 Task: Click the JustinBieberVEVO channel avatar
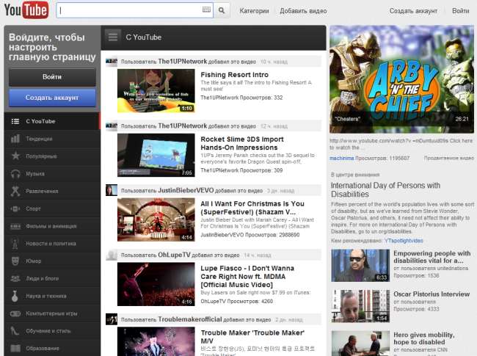click(112, 190)
